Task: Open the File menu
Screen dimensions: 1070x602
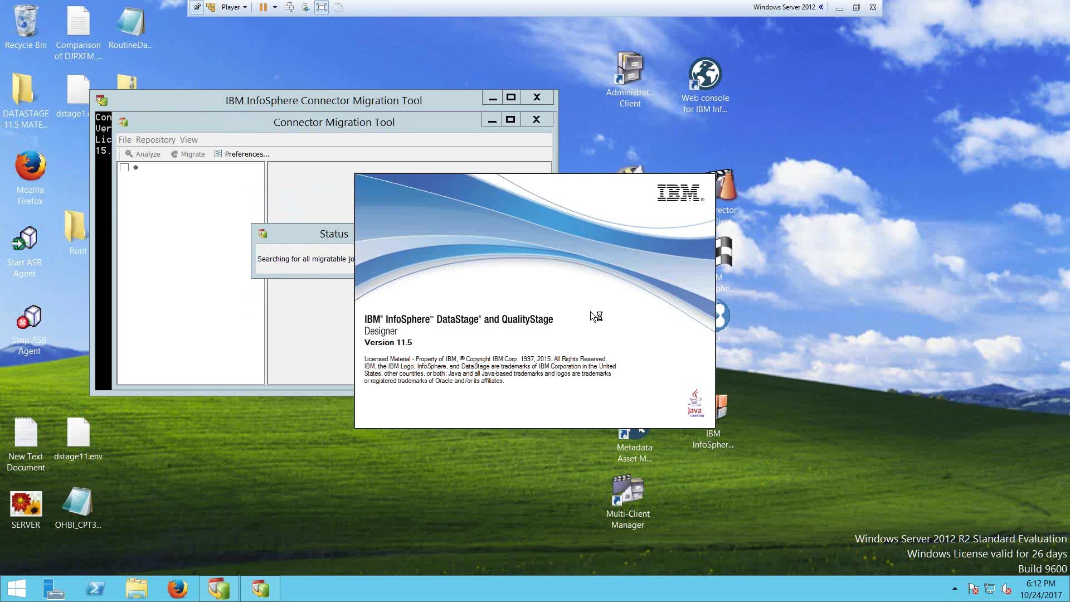Action: pos(125,140)
